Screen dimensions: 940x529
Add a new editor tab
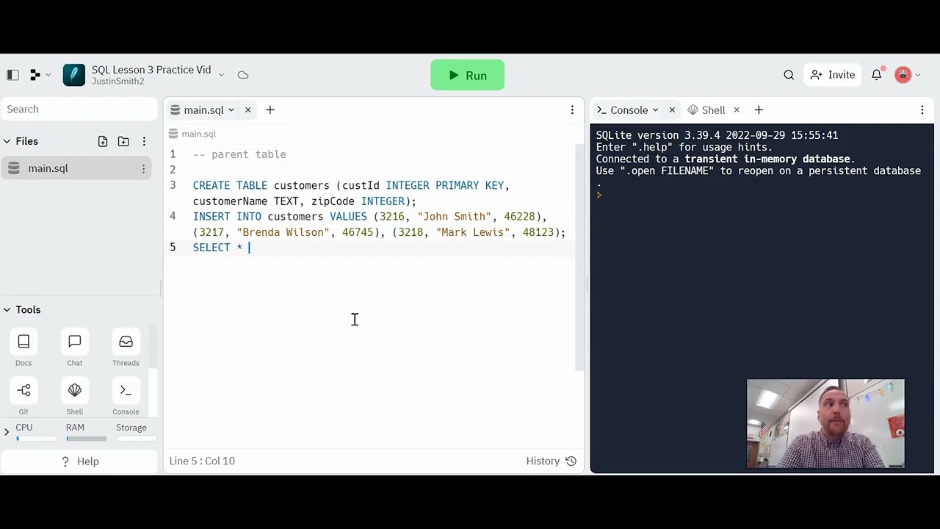pos(270,110)
